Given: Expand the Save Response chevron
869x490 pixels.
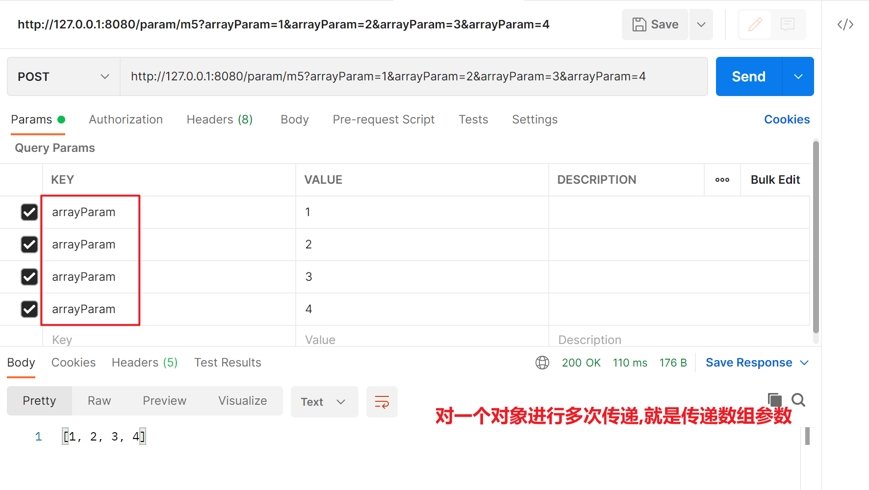Looking at the screenshot, I should (x=804, y=363).
